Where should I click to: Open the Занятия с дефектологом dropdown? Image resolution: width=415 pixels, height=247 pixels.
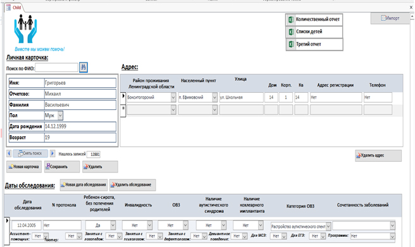click(x=204, y=236)
